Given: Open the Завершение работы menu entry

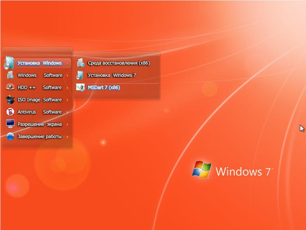Looking at the screenshot, I should (x=37, y=137).
